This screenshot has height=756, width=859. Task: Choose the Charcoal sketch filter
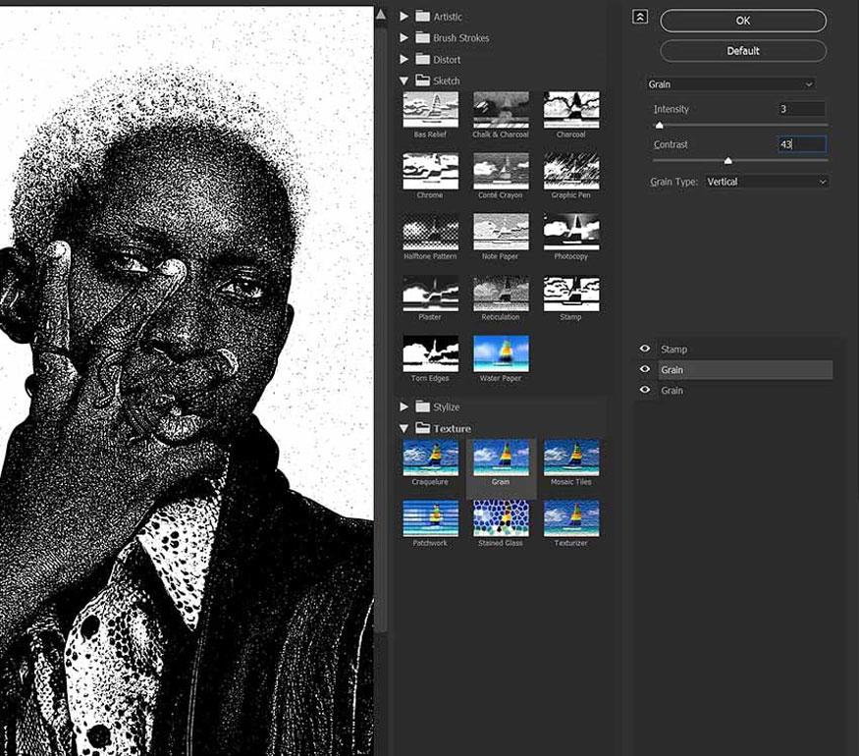[571, 110]
